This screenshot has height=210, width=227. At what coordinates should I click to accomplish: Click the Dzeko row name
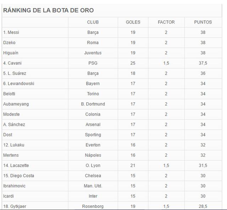tap(9, 43)
